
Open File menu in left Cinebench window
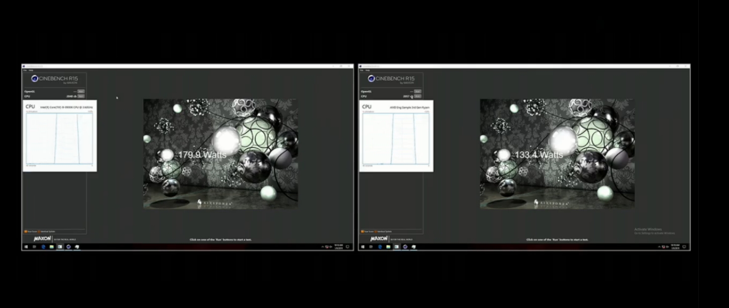click(25, 70)
